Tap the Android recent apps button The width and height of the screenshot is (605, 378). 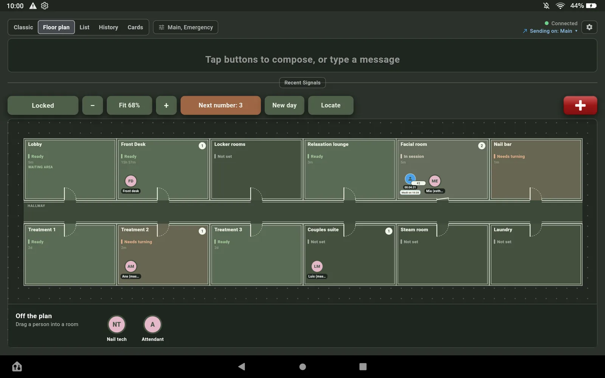pos(363,366)
